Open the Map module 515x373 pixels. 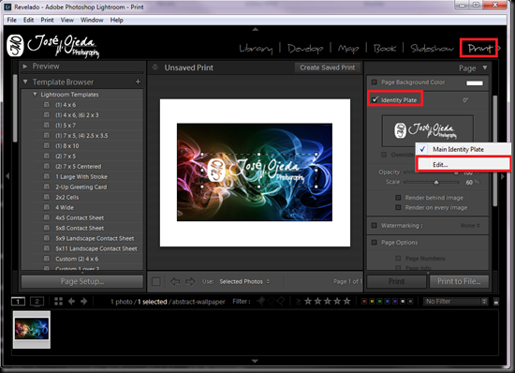point(348,49)
